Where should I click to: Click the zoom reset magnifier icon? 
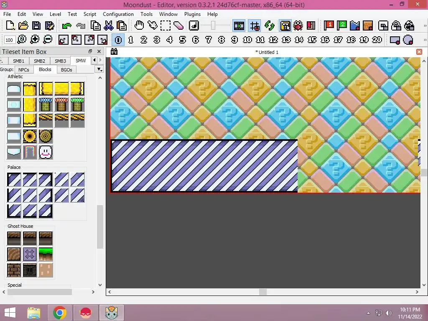(22, 40)
